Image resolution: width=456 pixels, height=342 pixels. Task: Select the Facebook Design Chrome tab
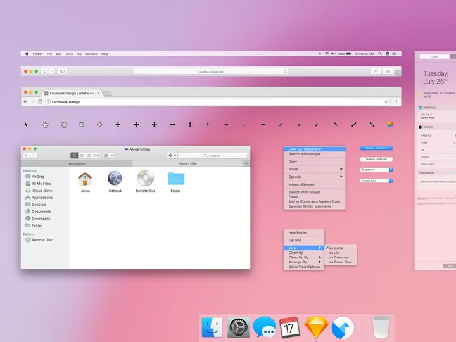pos(72,93)
